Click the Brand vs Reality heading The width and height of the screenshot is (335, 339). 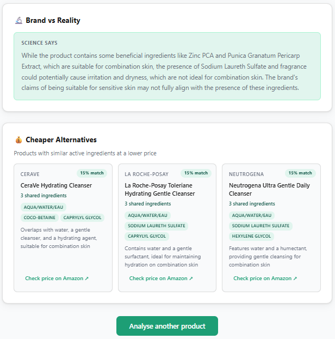(53, 21)
